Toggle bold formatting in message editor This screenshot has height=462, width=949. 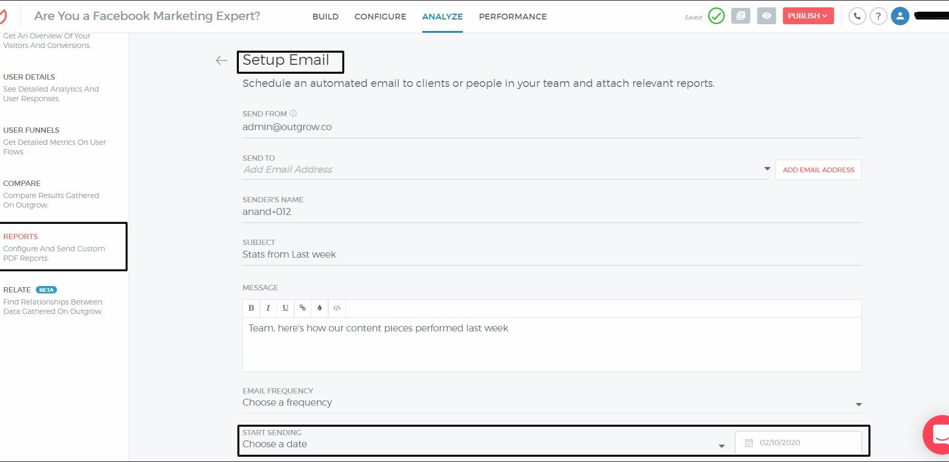tap(251, 308)
